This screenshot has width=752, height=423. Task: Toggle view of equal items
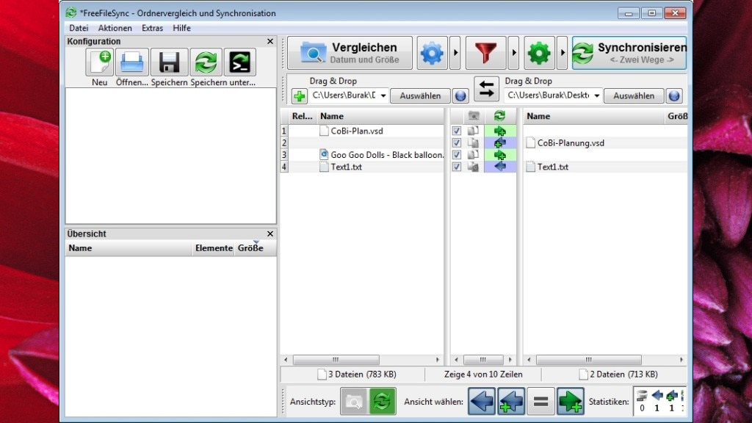(x=540, y=402)
